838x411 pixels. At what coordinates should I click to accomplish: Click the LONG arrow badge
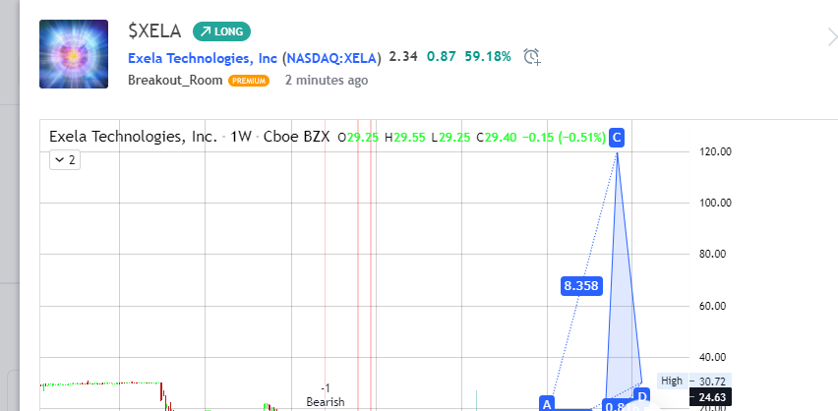click(x=222, y=31)
